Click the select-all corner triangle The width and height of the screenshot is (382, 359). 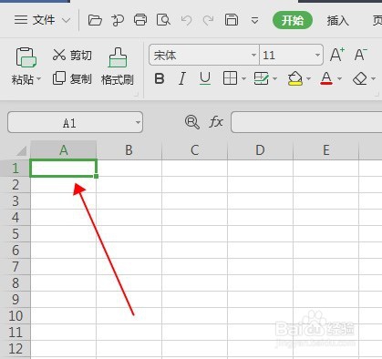click(21, 150)
